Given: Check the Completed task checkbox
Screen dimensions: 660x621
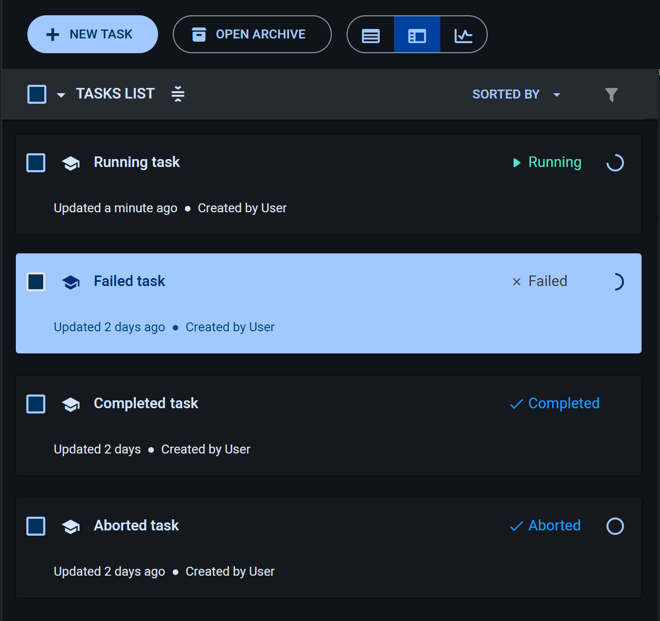Looking at the screenshot, I should (x=35, y=403).
